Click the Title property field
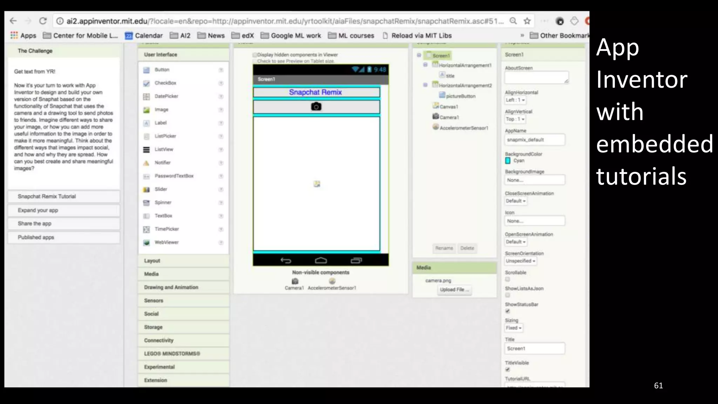 535,349
